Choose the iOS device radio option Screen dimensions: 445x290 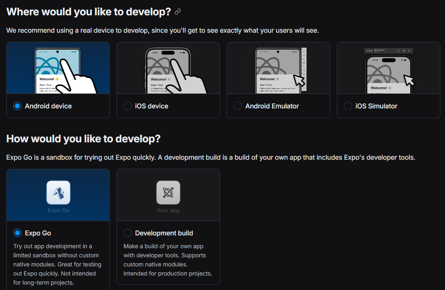(128, 106)
